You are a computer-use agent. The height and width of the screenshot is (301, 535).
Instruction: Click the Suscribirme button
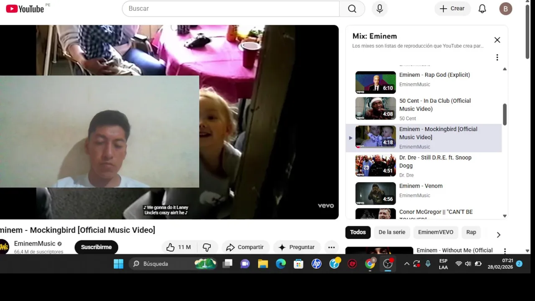coord(96,247)
